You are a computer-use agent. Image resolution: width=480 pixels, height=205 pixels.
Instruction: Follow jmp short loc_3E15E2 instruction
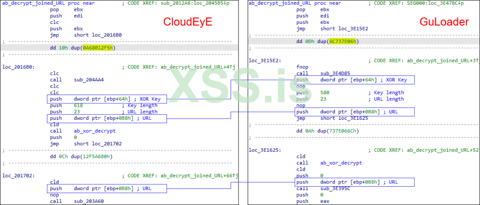coord(332,29)
